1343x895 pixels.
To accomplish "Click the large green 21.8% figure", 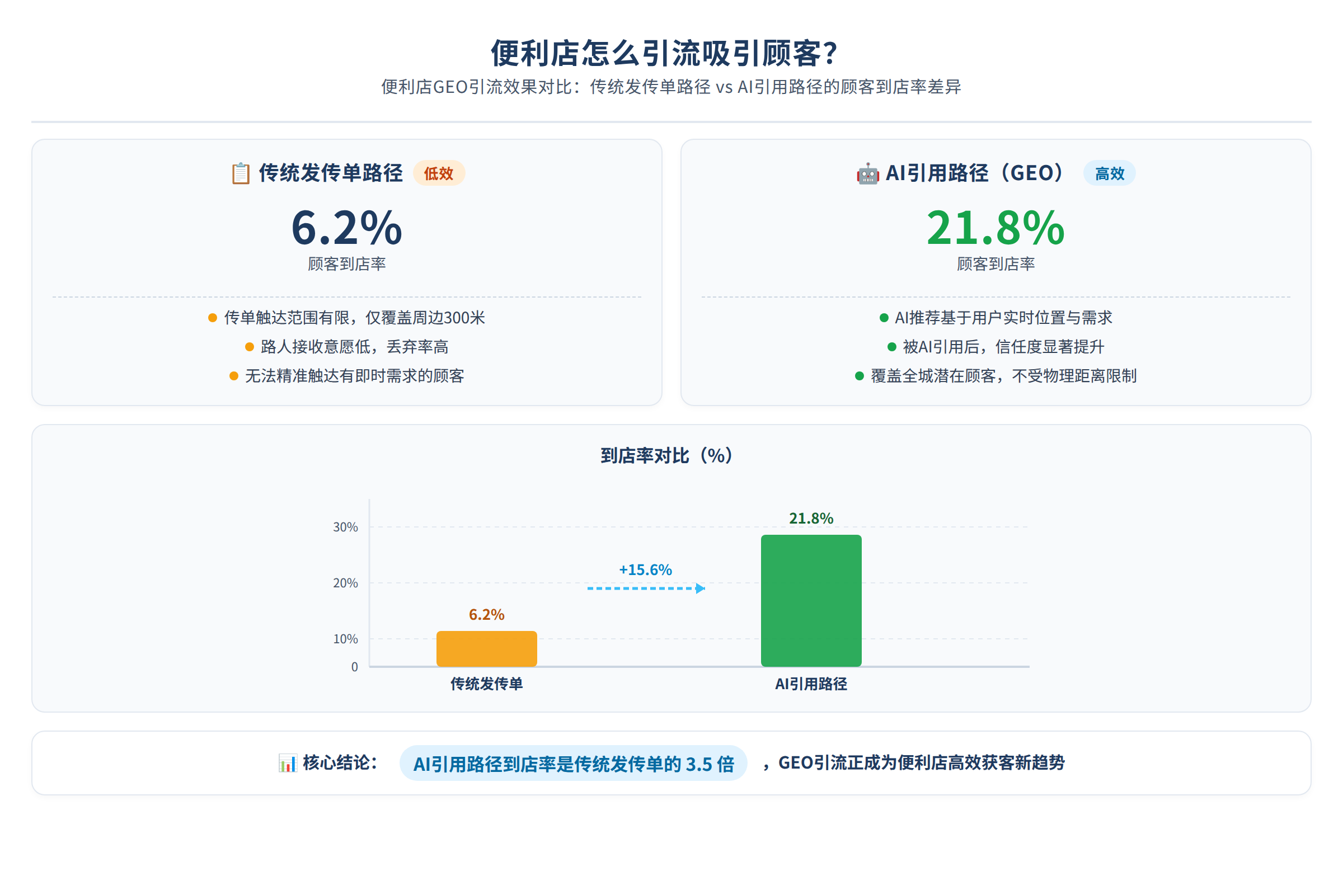I will coord(995,227).
